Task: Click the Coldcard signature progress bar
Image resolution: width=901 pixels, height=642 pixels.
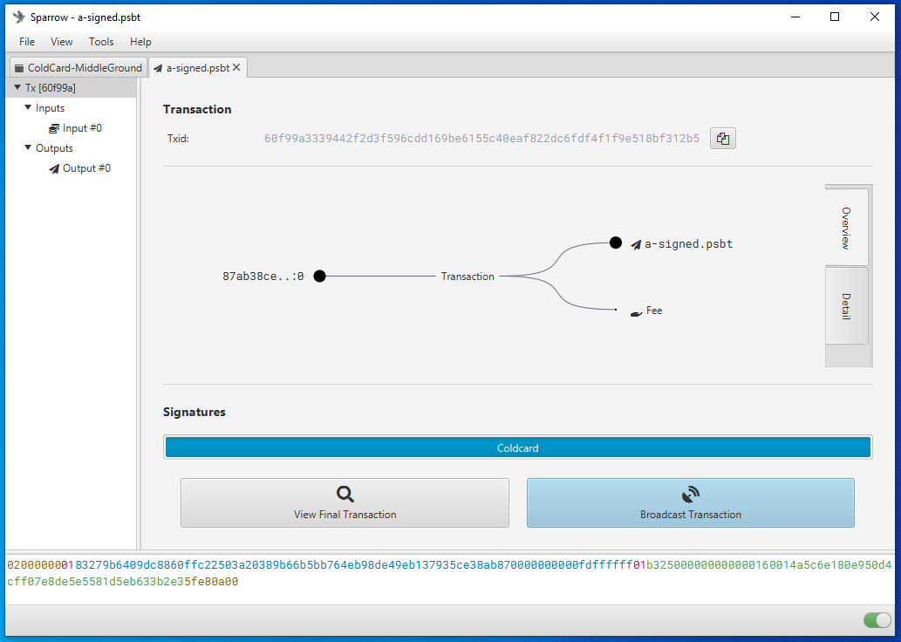Action: [518, 447]
